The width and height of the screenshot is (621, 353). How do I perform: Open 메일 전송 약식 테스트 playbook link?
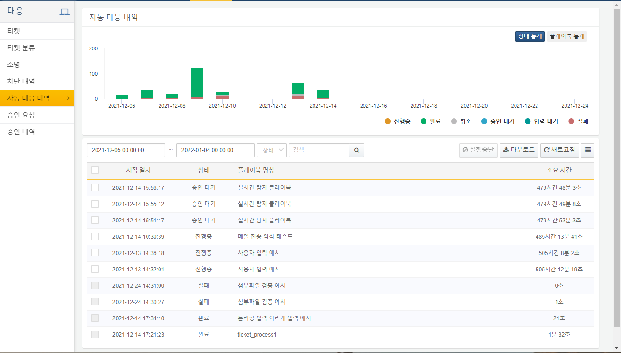point(265,236)
